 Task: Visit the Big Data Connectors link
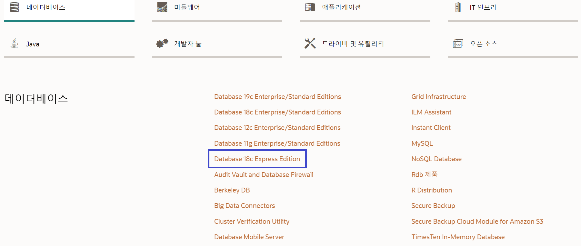point(245,206)
